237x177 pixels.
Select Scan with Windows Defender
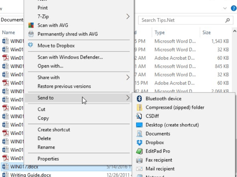coord(70,57)
